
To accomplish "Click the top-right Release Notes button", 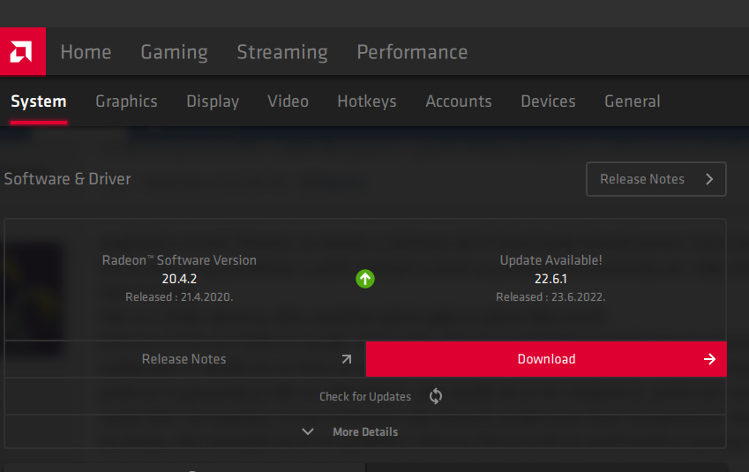I will [x=656, y=179].
